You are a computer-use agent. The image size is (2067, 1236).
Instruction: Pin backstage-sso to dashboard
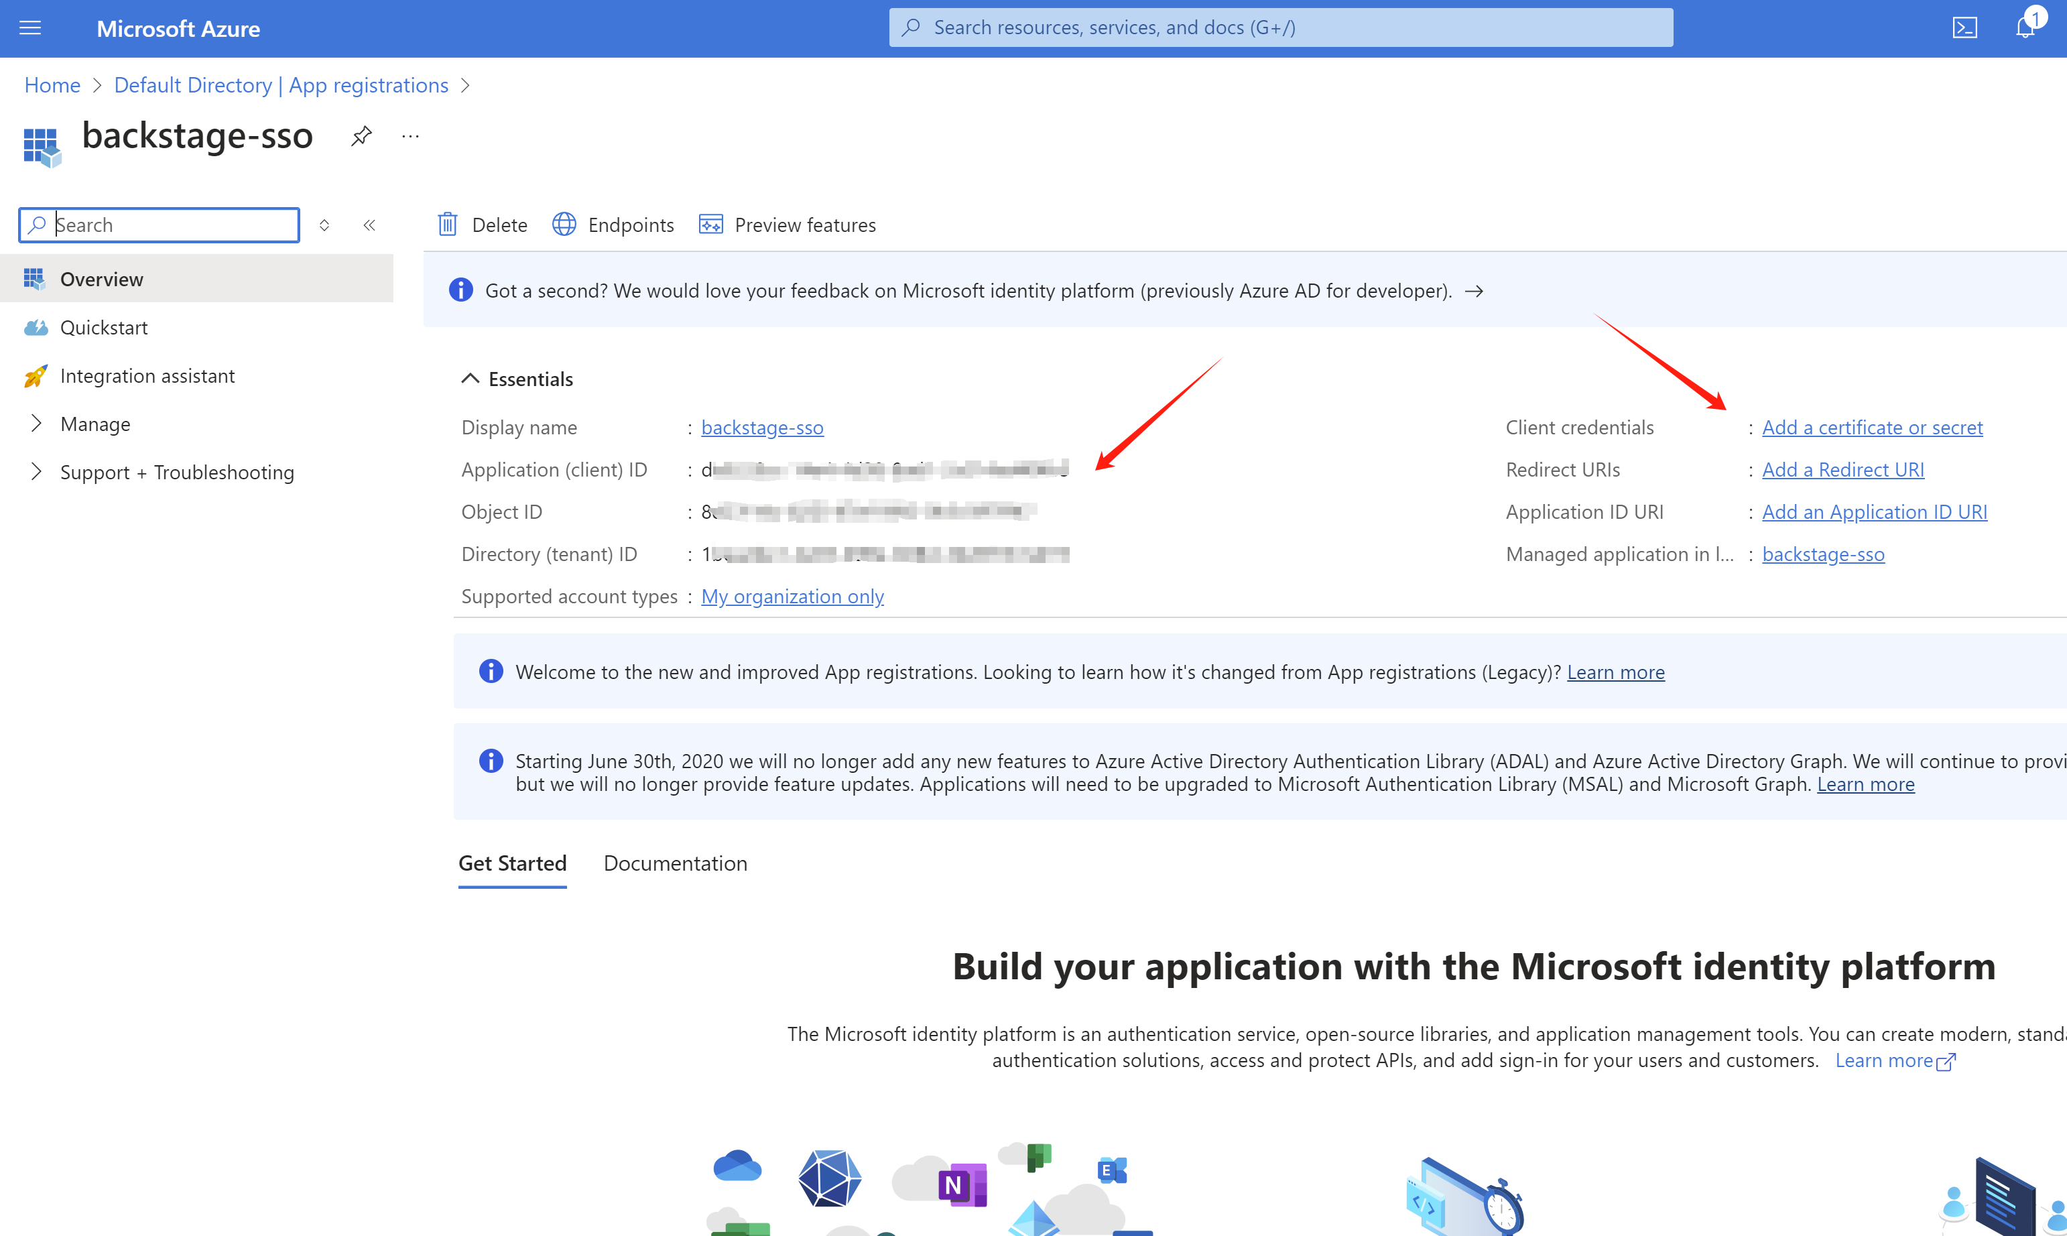click(361, 136)
